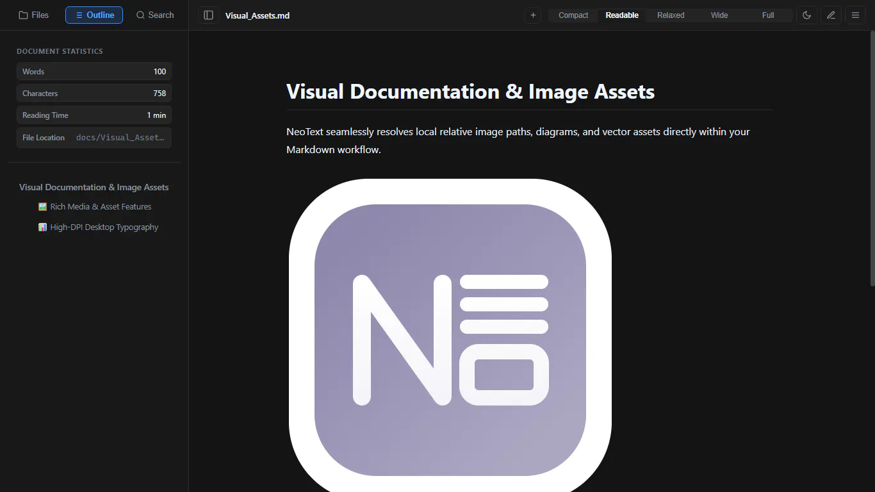Toggle dark mode moon icon
Screen dimensions: 875x492
tap(806, 15)
